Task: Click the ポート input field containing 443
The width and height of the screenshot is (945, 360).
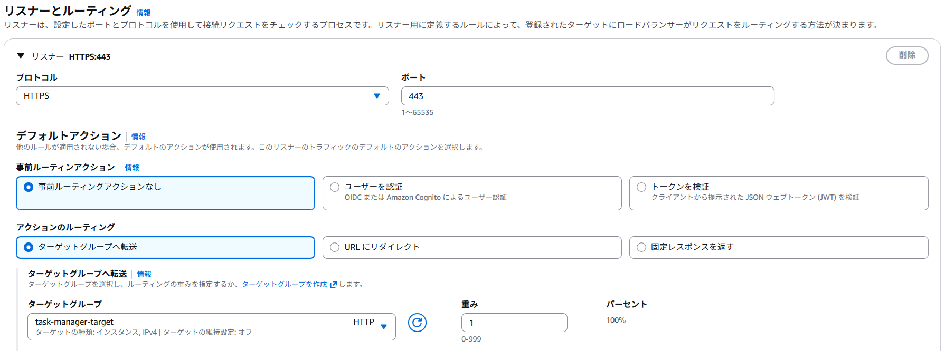Action: click(587, 96)
